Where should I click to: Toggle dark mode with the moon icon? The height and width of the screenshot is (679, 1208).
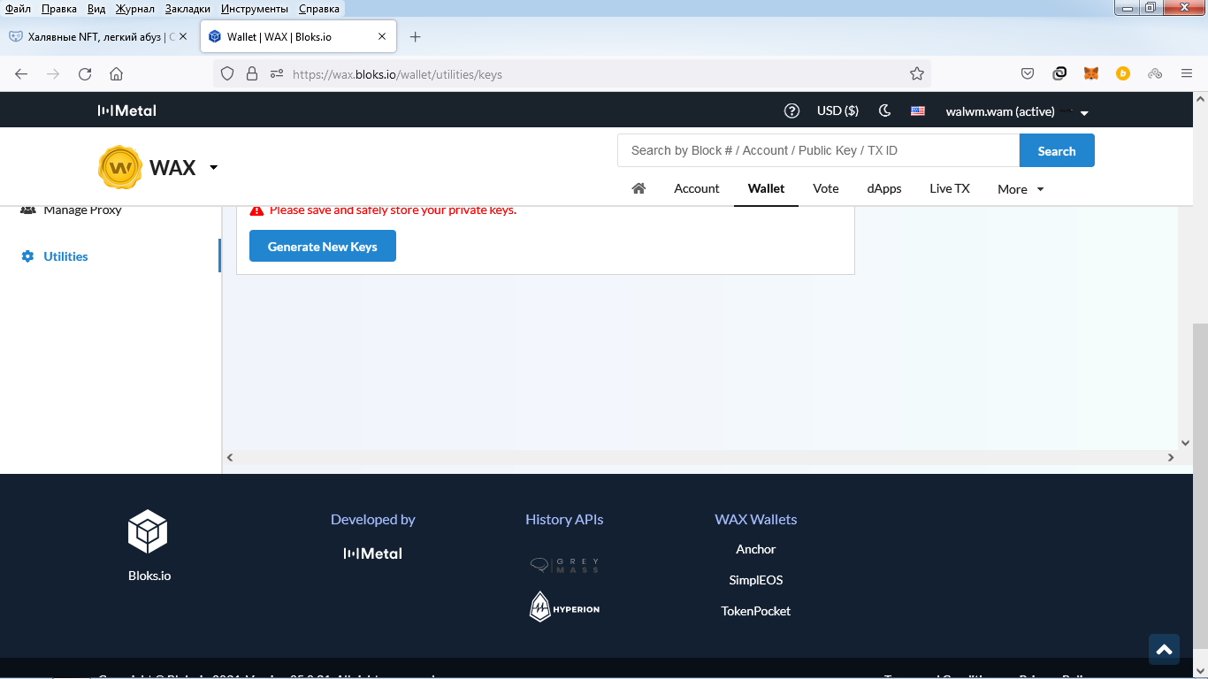884,111
